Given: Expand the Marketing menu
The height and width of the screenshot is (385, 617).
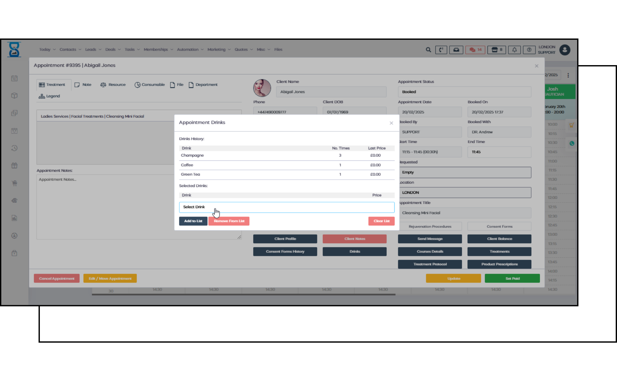Looking at the screenshot, I should click(x=219, y=49).
